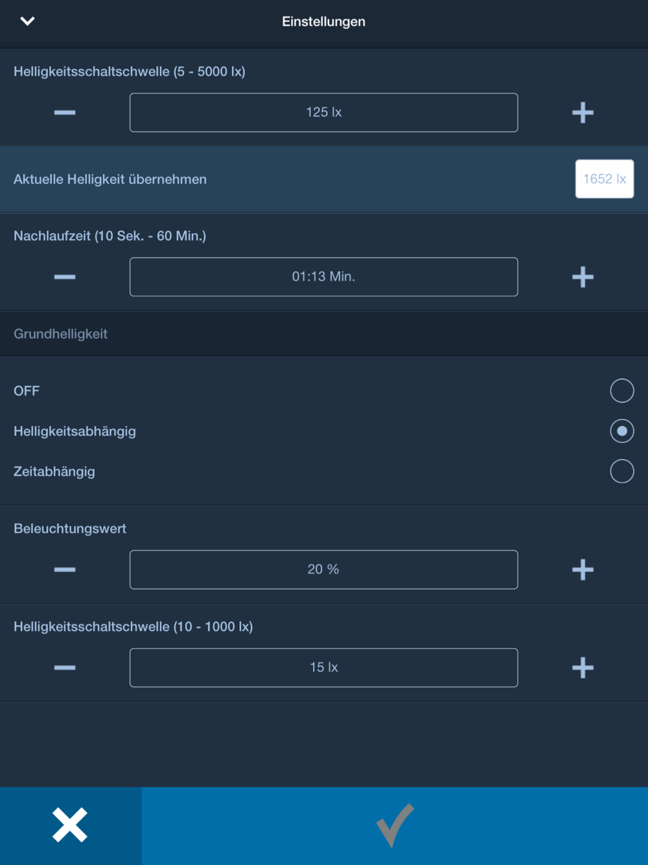Select the OFF basic brightness option
The height and width of the screenshot is (865, 648).
point(621,390)
